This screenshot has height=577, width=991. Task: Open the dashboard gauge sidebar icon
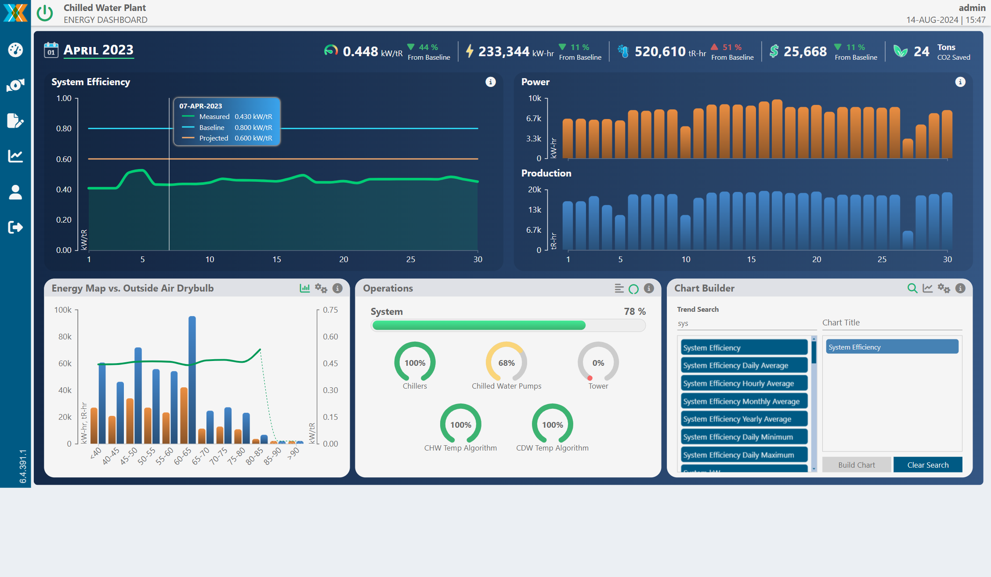[15, 50]
